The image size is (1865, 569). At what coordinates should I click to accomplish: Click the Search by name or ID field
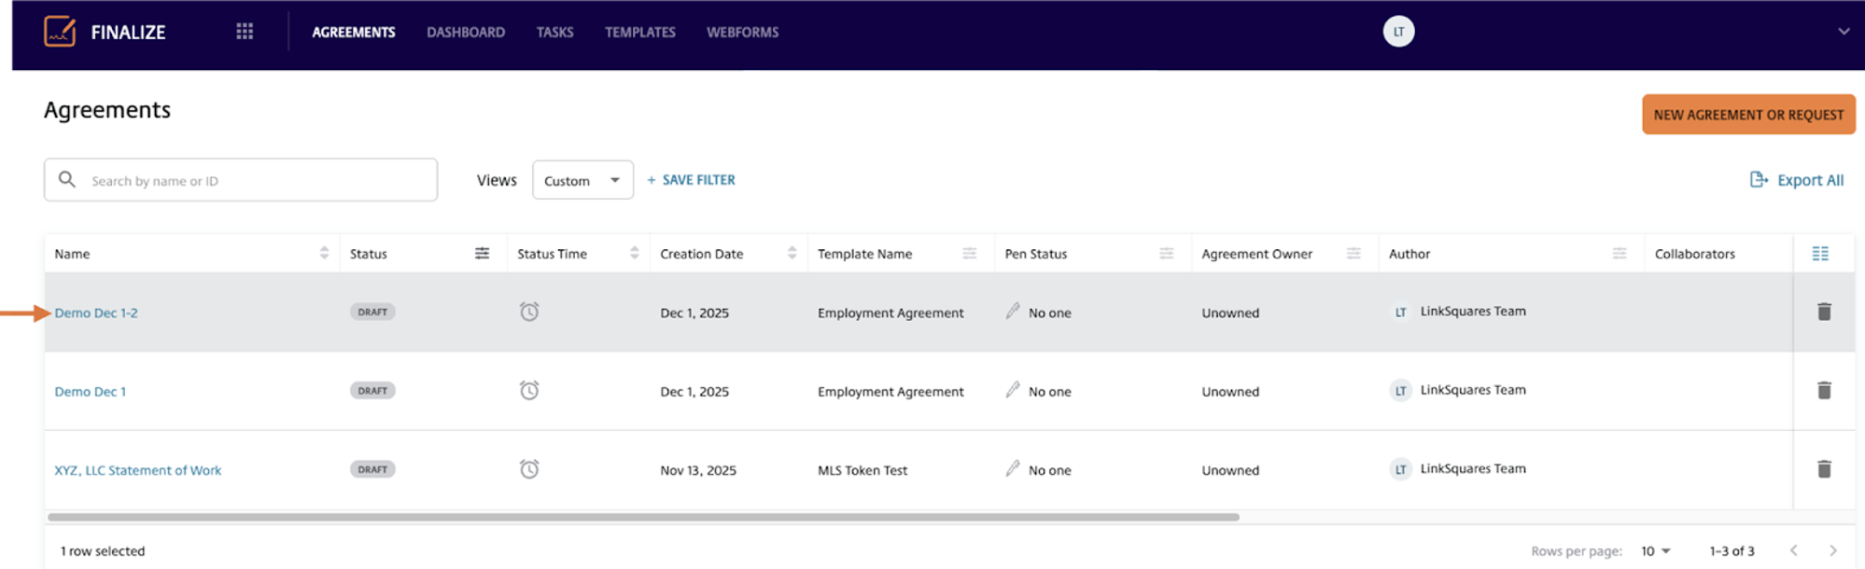(252, 181)
